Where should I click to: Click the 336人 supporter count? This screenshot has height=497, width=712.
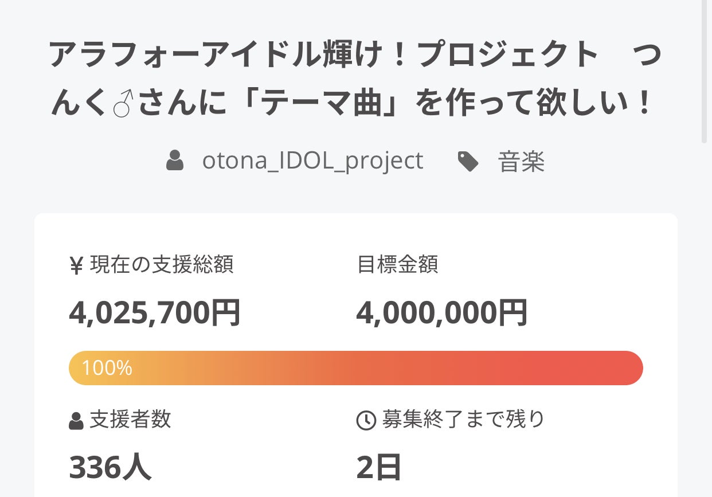point(110,467)
